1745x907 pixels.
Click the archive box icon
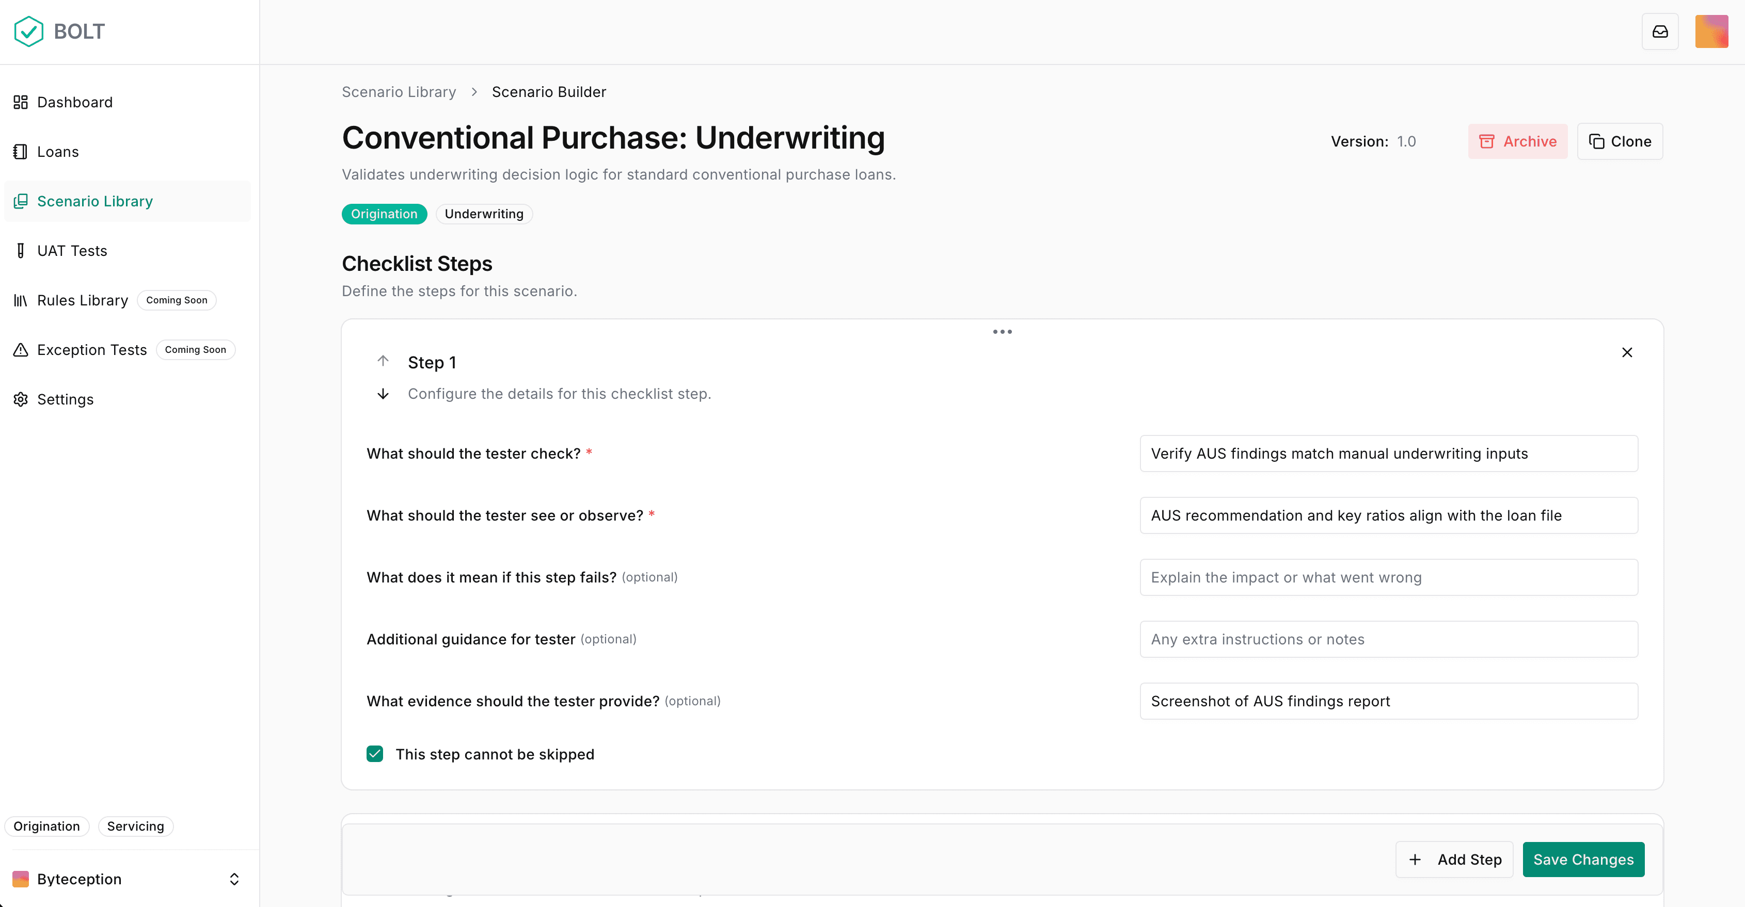pos(1486,141)
